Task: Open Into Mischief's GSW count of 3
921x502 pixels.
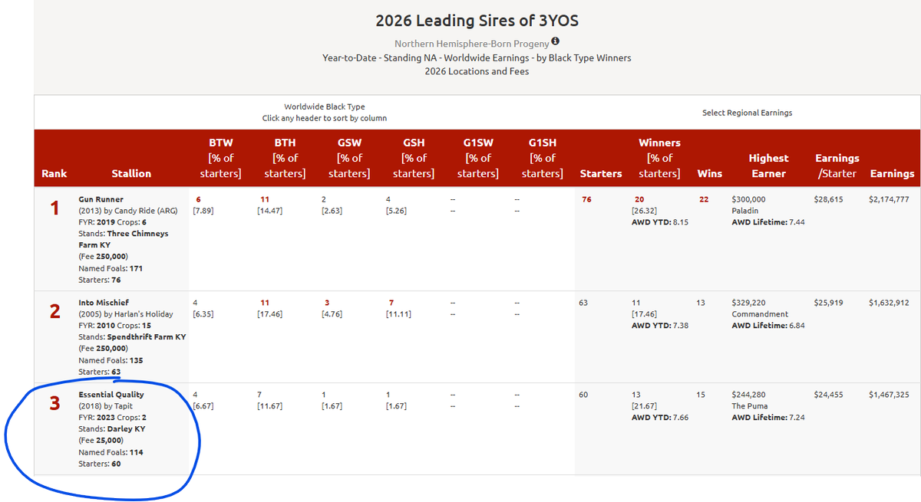Action: pyautogui.click(x=327, y=303)
